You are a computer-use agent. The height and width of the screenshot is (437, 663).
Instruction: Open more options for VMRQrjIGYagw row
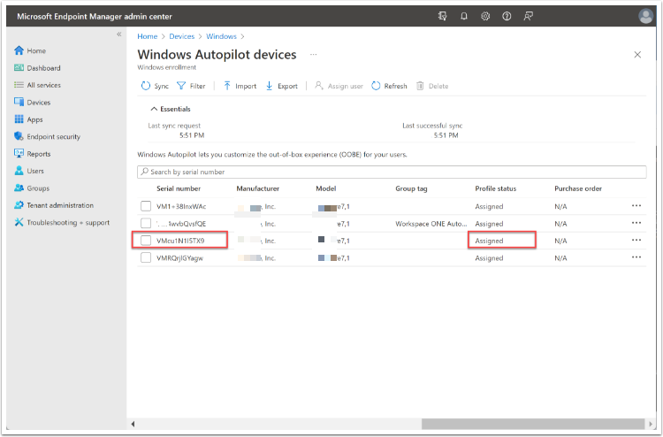[636, 258]
